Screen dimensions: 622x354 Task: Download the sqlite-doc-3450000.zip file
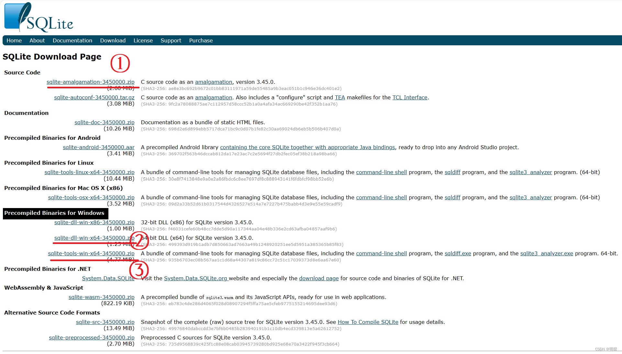click(x=104, y=122)
